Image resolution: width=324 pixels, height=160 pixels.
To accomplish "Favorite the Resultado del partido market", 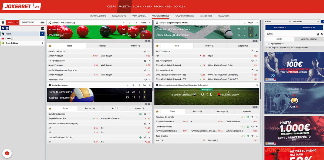I will (x=252, y=117).
